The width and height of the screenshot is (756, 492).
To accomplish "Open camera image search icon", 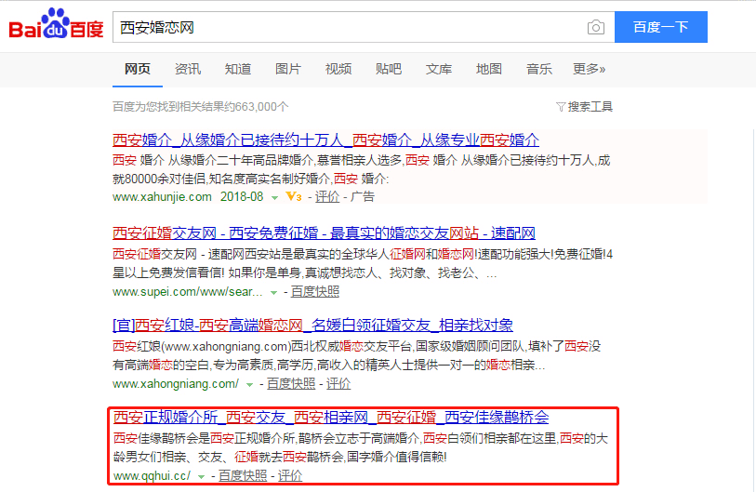I will coord(596,28).
